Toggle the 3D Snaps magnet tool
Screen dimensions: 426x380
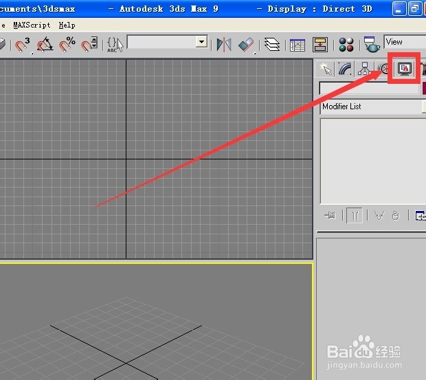pyautogui.click(x=23, y=45)
